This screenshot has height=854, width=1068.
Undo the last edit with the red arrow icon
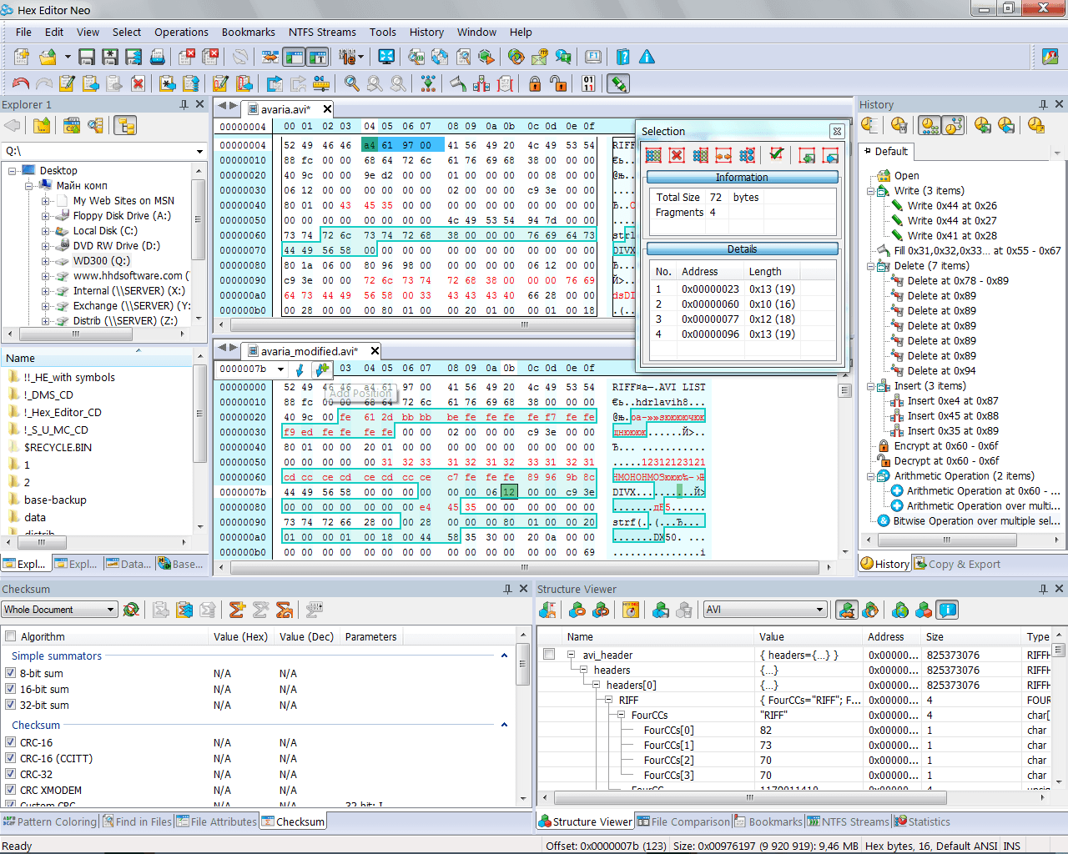tap(20, 83)
